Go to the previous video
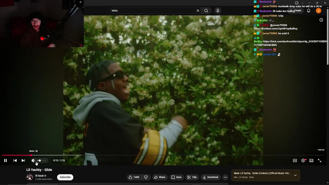Screen dimensions: 329x185 15,161
